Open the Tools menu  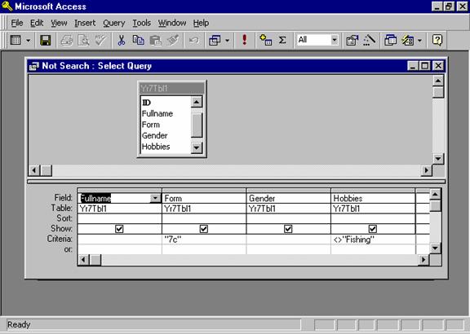[x=141, y=23]
